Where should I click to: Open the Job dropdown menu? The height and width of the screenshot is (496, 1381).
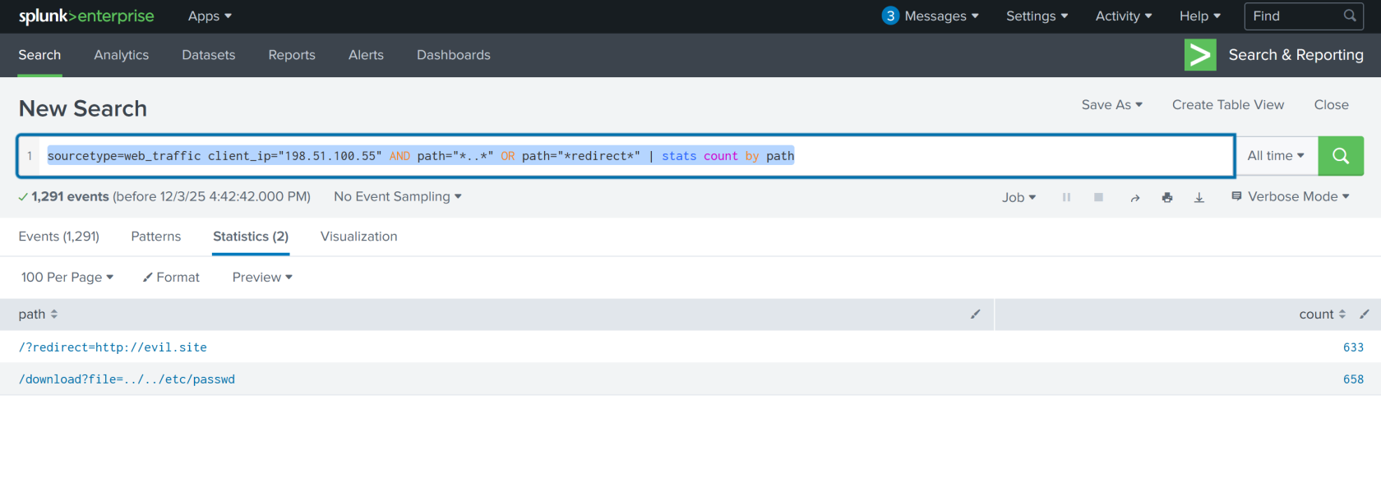[1019, 197]
